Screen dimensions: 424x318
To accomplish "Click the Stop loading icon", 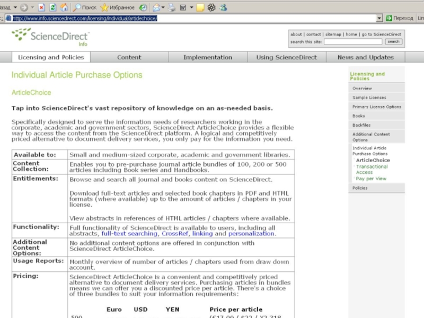I will click(x=41, y=7).
